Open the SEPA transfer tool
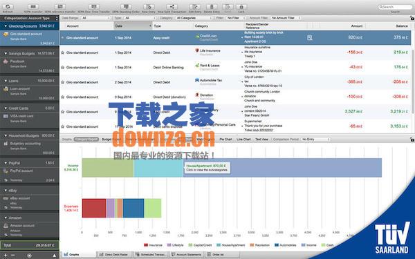Viewport: 415px width, 259px height. [33, 7]
